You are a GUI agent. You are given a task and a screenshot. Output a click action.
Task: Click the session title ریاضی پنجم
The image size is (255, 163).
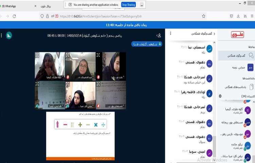85,36
